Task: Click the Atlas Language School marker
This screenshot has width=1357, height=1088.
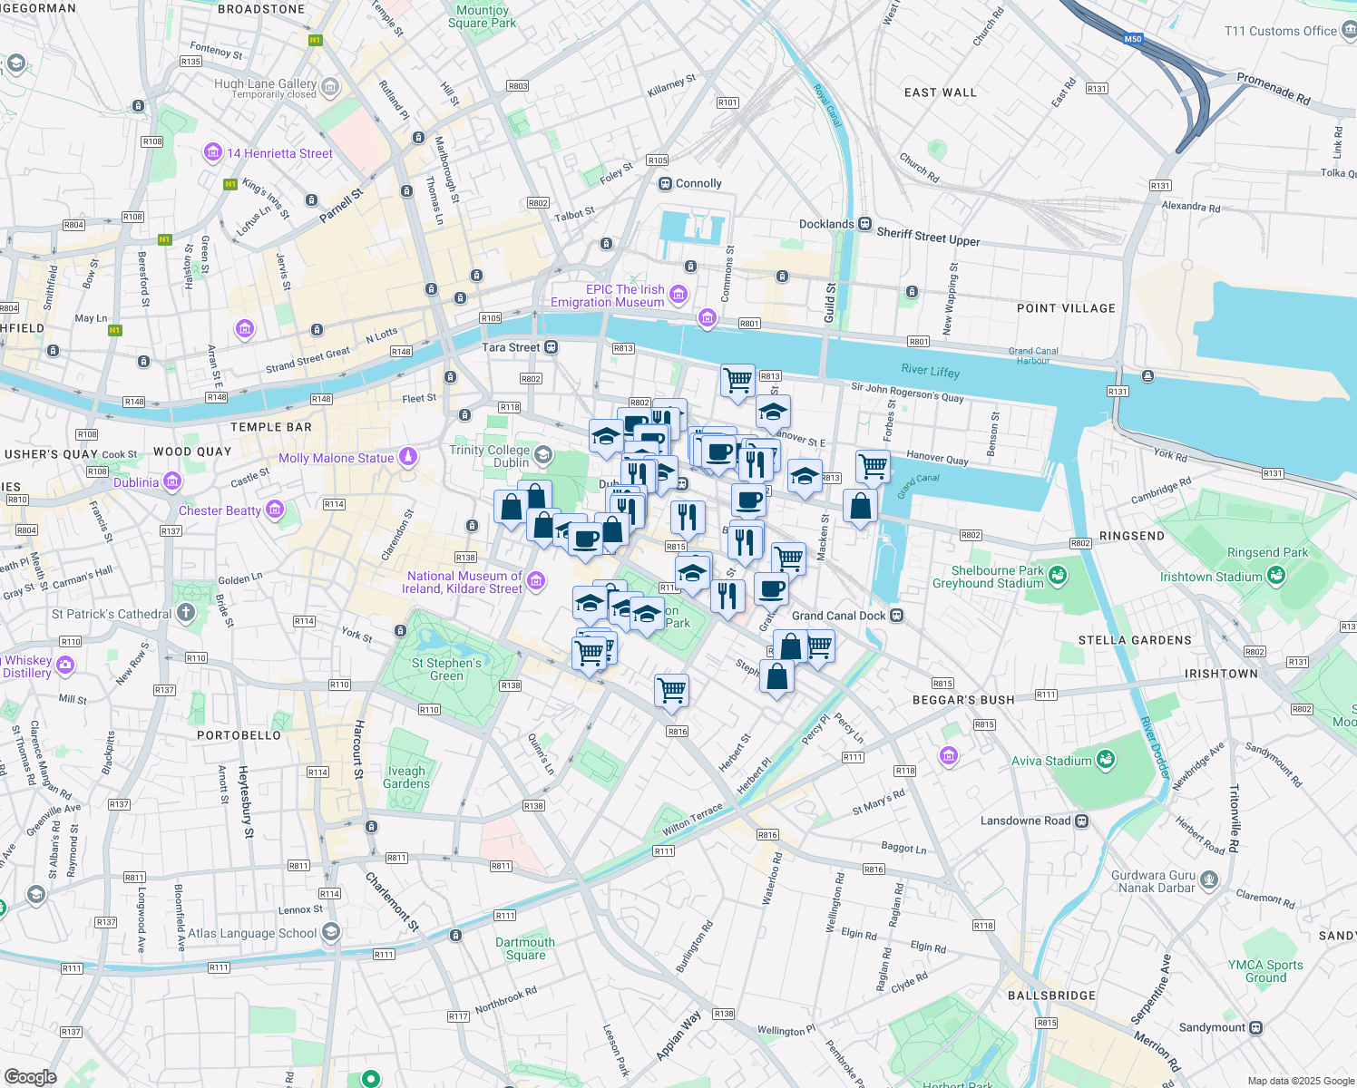Action: coord(333,932)
